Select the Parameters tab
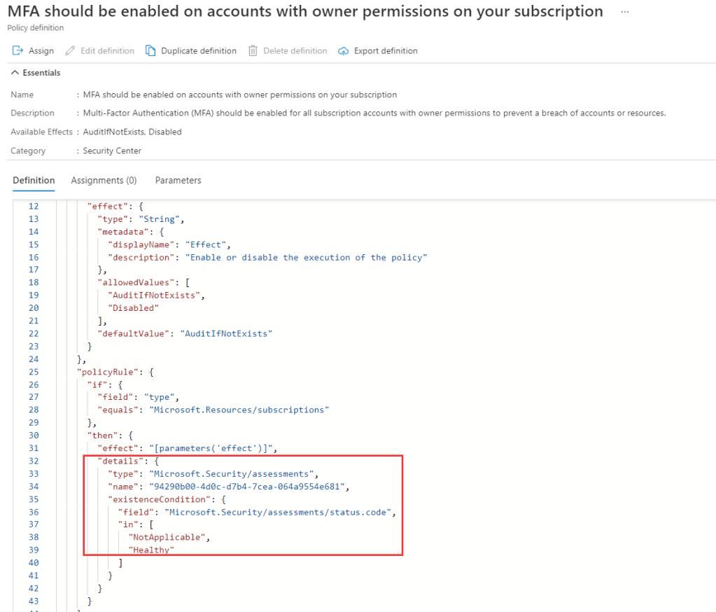The width and height of the screenshot is (716, 612). pyautogui.click(x=178, y=181)
